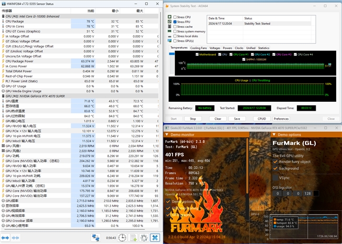Viewport: 342px width, 244px height.
Task: Click circle icon of GPU GT Usage row
Action: pos(3,86)
